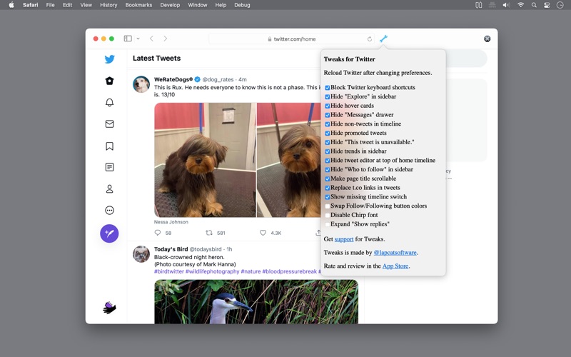This screenshot has height=357, width=571.
Task: Open the left dog photo in tweet
Action: click(205, 160)
